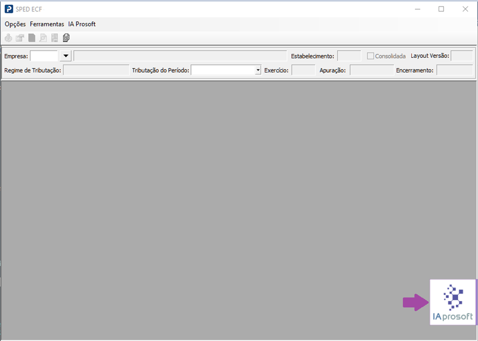
Task: Expand the Empresa dropdown arrow
Action: pyautogui.click(x=65, y=56)
